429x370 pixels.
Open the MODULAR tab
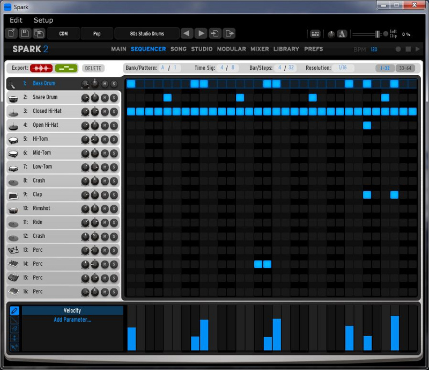[232, 49]
